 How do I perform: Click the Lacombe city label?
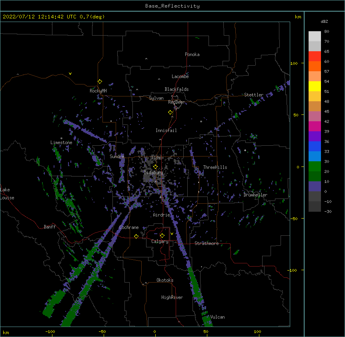[180, 76]
